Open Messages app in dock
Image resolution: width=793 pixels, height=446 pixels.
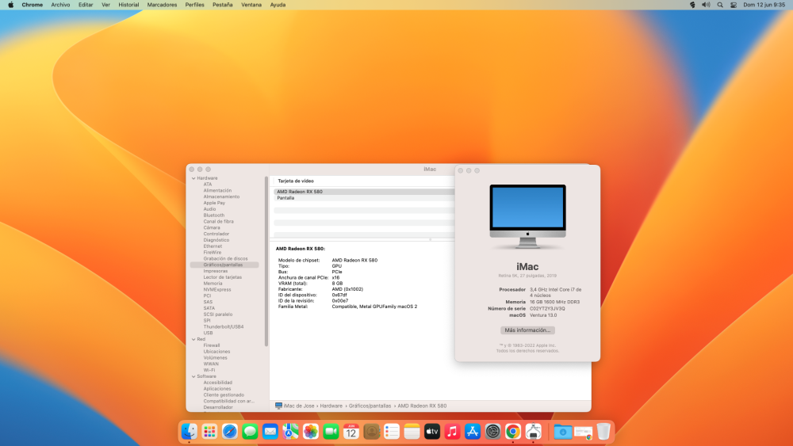tap(250, 432)
